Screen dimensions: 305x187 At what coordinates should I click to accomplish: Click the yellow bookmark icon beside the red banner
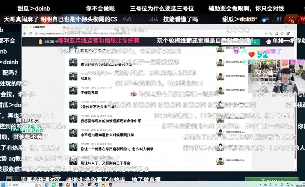[40, 41]
